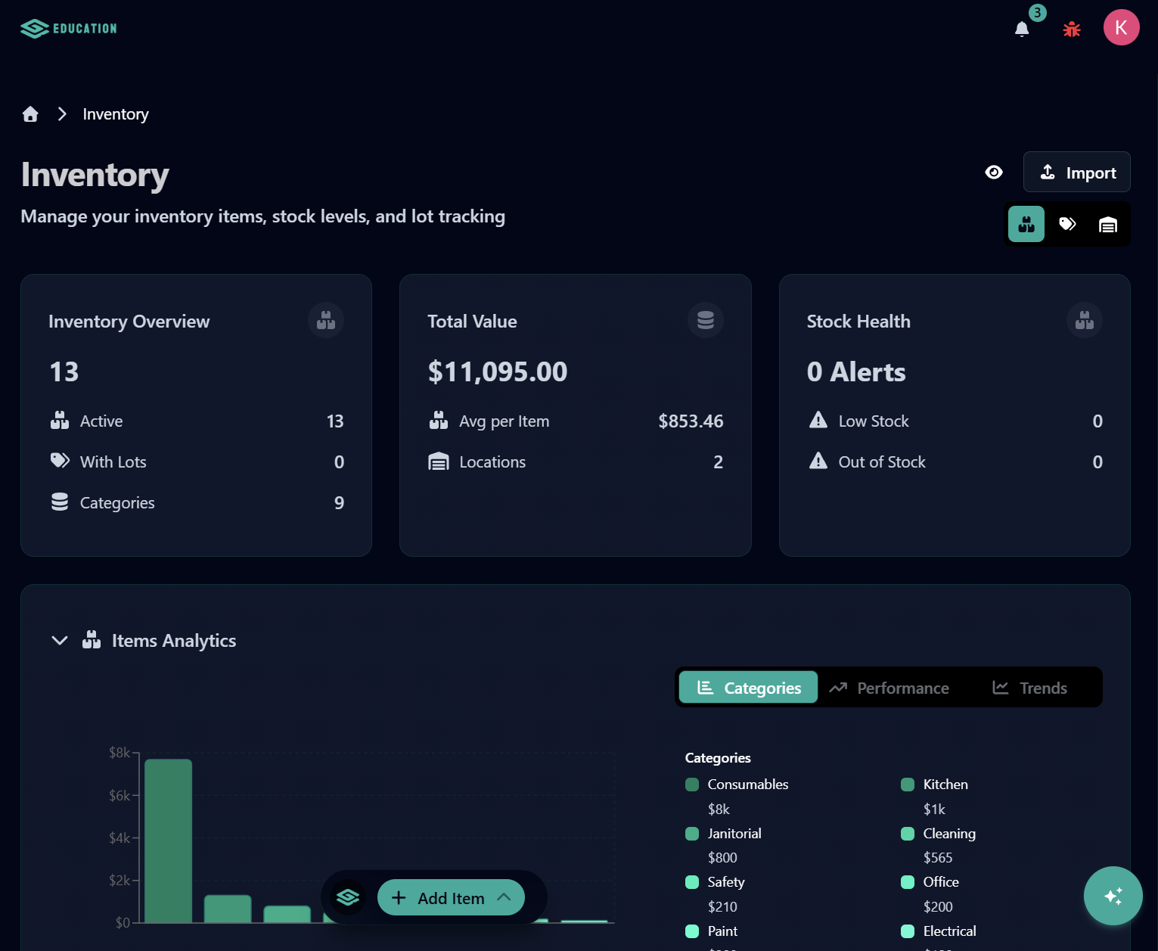Viewport: 1158px width, 951px height.
Task: Click the 0 Alerts value
Action: point(856,371)
